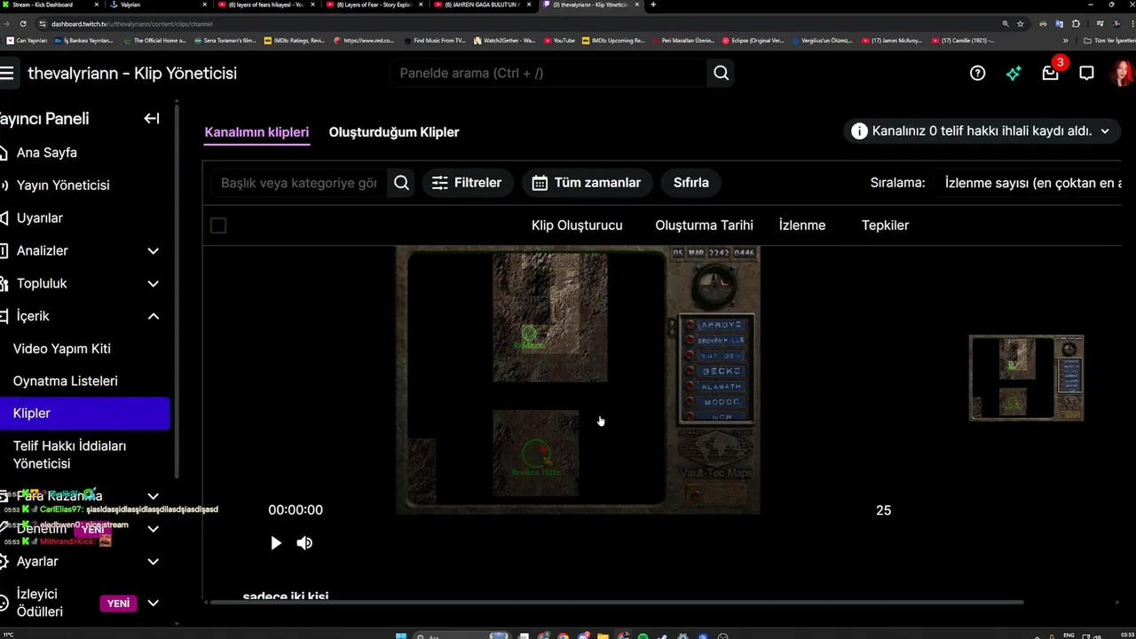Image resolution: width=1136 pixels, height=639 pixels.
Task: Open the browser extensions puzzle icon
Action: click(1076, 24)
